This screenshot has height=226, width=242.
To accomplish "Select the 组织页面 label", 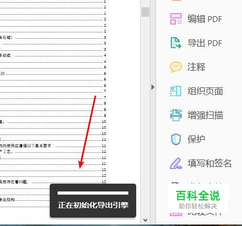I will pyautogui.click(x=205, y=91).
